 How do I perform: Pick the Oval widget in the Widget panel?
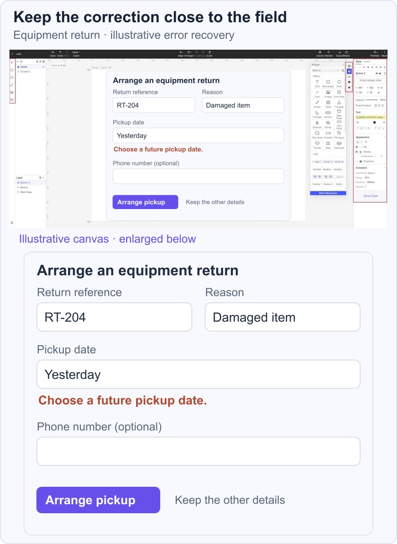[339, 83]
